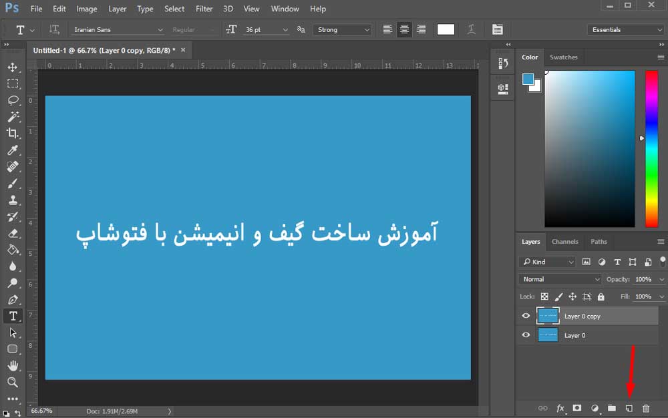Screen dimensions: 668x418
Task: Select the Blur tool
Action: [x=13, y=266]
